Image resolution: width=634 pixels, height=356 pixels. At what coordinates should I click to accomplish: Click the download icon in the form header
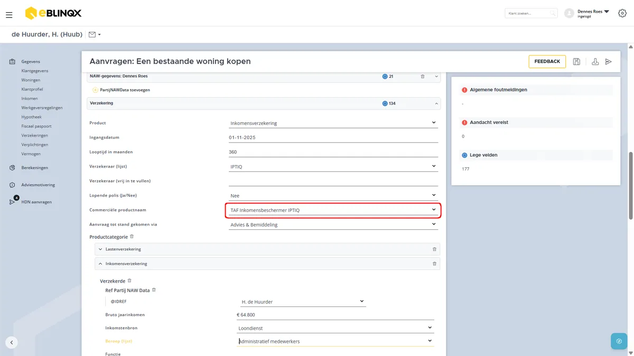pos(595,62)
